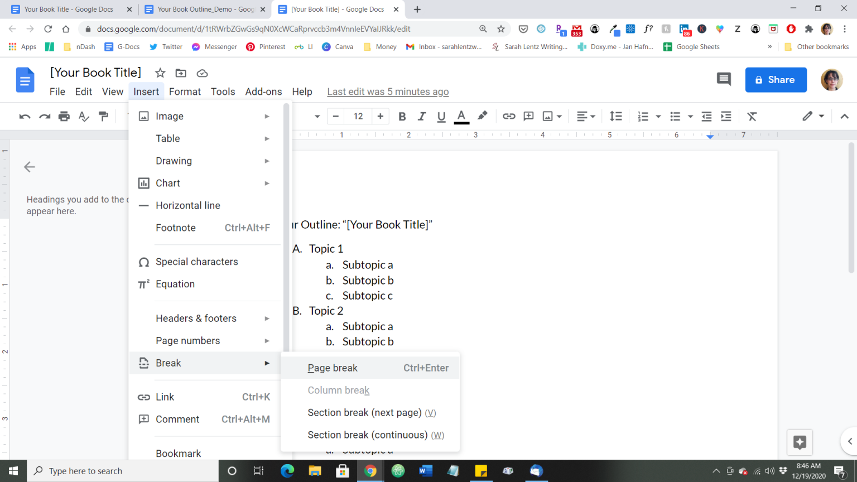
Task: Go to Docs home icon
Action: 25,80
